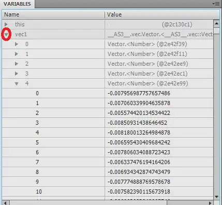
Task: Collapse vec1 element 4
Action: (17, 84)
